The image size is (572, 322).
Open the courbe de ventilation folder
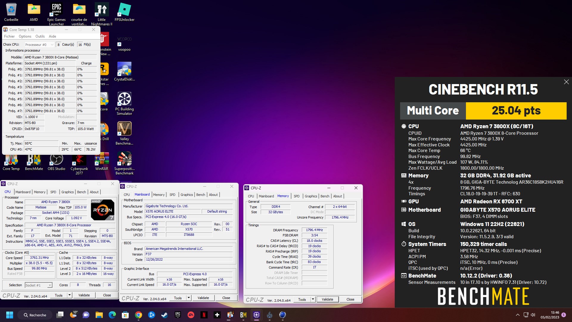pos(79,14)
